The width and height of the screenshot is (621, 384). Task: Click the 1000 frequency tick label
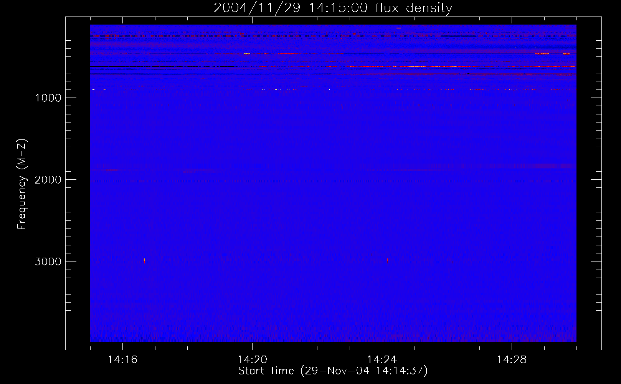(48, 98)
